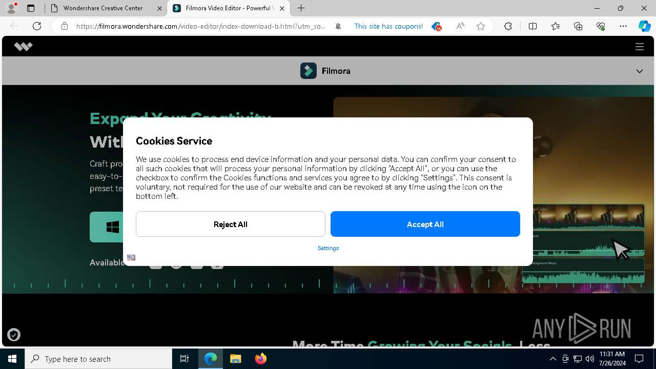Toggle split screen view icon
This screenshot has width=656, height=369.
pos(532,26)
